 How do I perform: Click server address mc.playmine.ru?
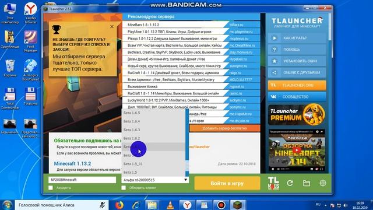(241, 32)
